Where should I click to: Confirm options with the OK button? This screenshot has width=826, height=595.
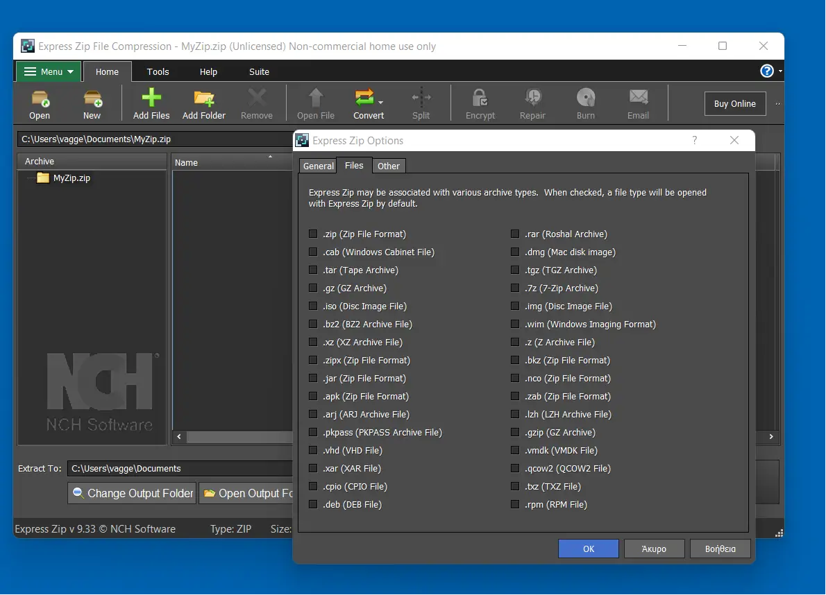(x=589, y=549)
